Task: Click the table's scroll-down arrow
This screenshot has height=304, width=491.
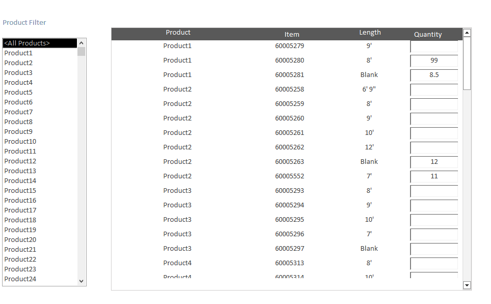Action: point(467,285)
